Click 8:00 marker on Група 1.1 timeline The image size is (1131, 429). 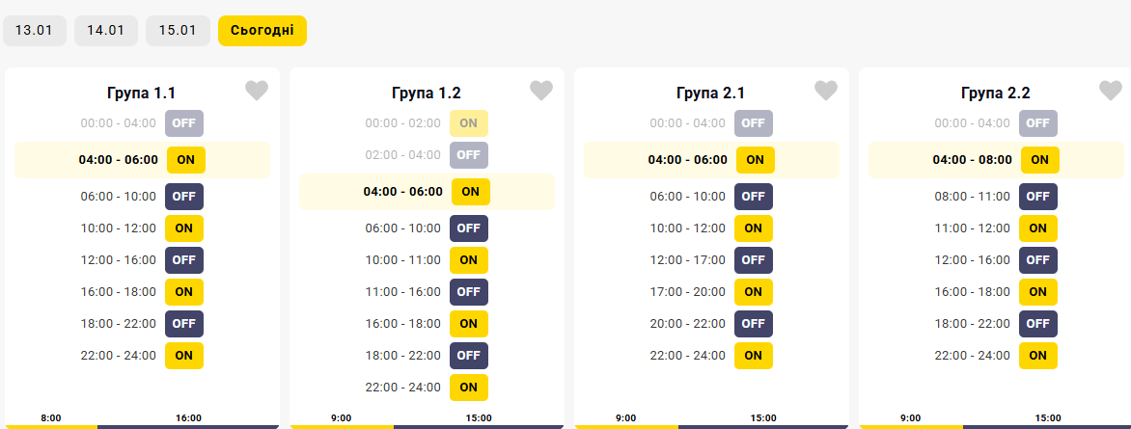click(x=51, y=417)
